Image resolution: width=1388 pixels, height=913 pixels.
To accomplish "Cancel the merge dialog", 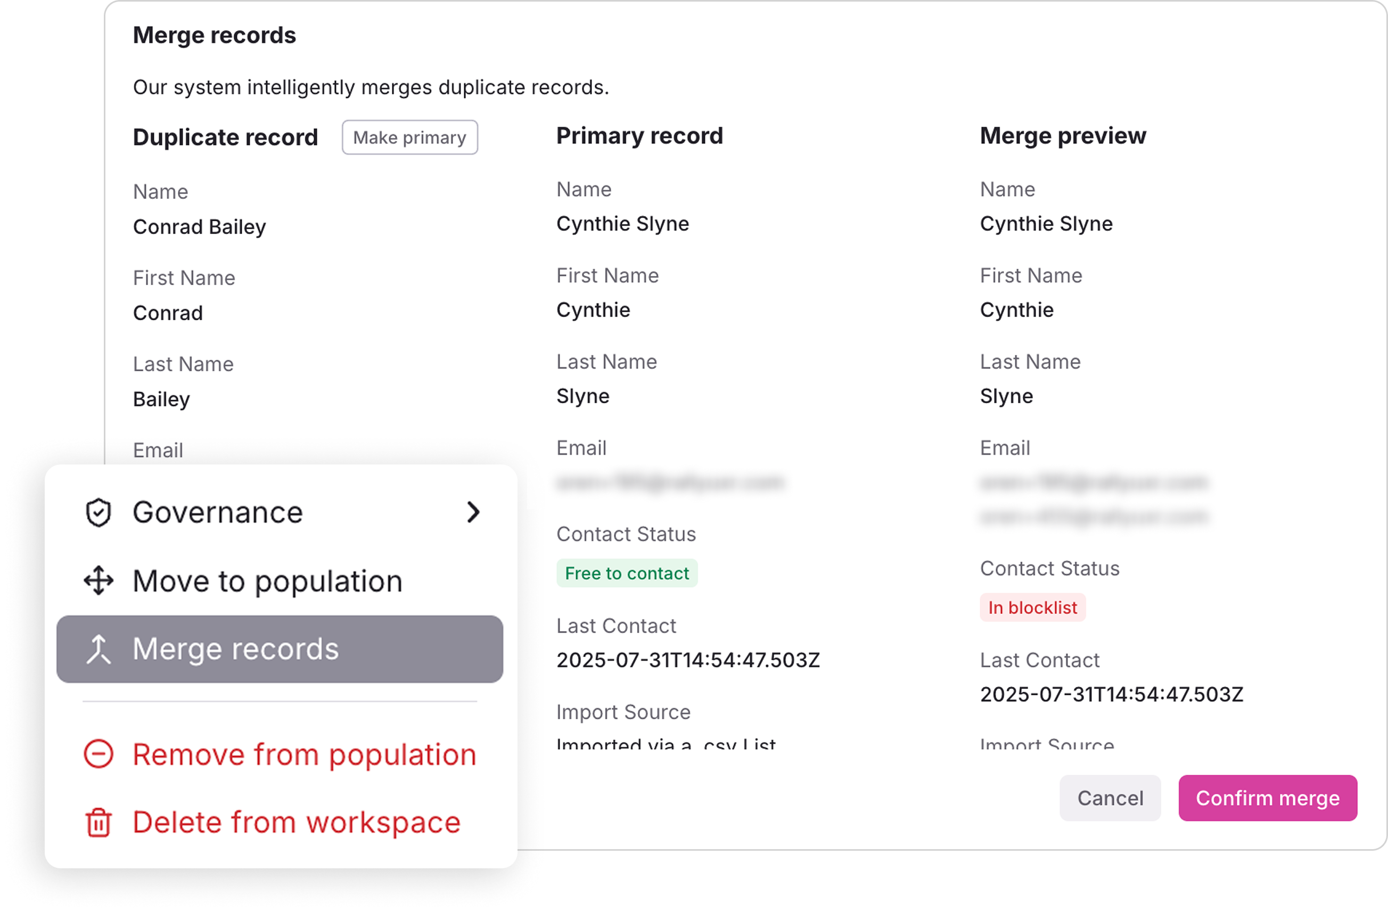I will (1110, 798).
